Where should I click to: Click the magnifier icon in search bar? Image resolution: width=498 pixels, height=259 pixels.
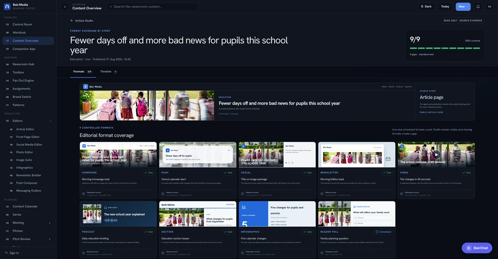coord(110,7)
